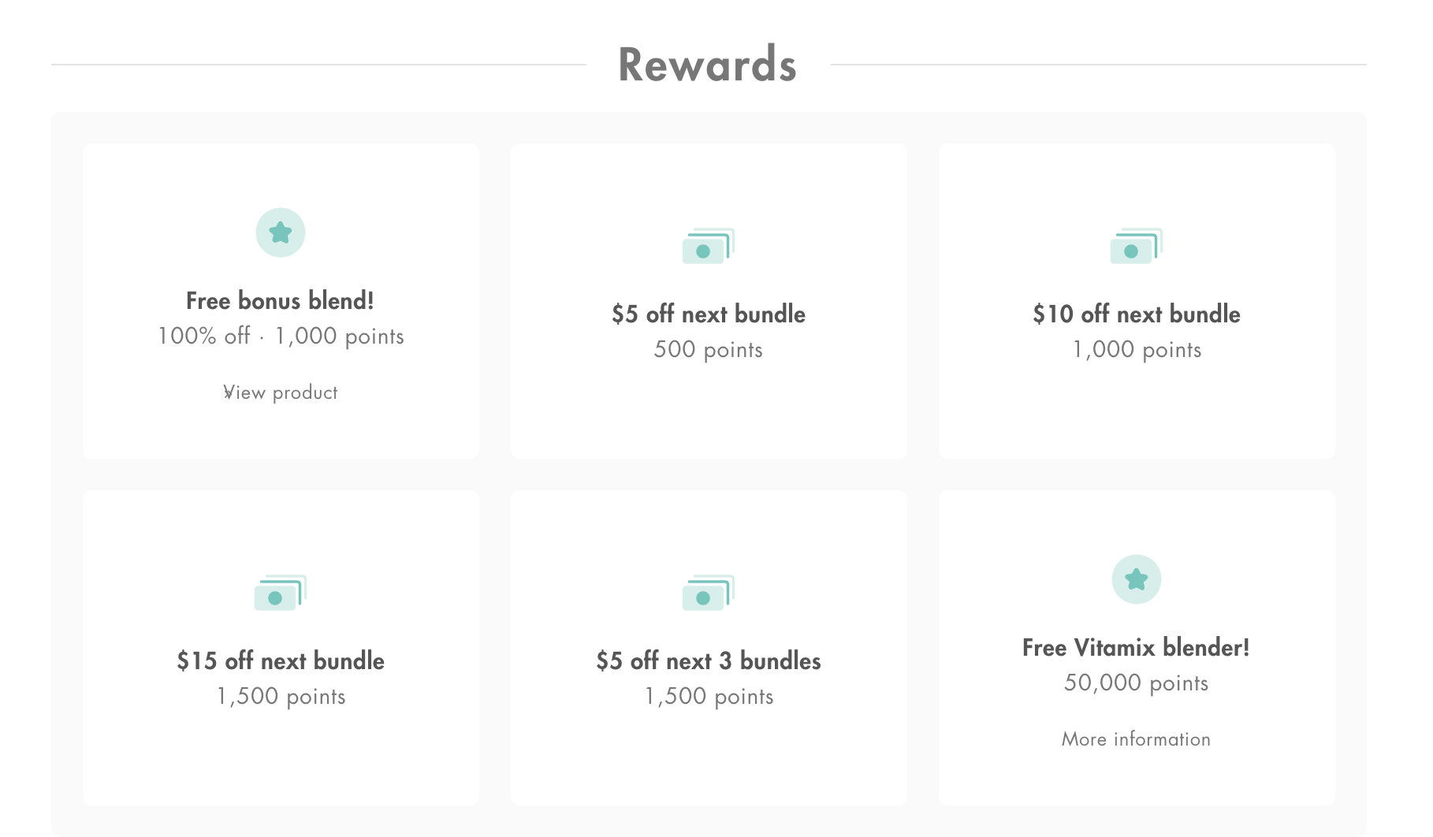1433x837 pixels.
Task: Click the 50,000 points label on Vitamix card
Action: (x=1135, y=683)
